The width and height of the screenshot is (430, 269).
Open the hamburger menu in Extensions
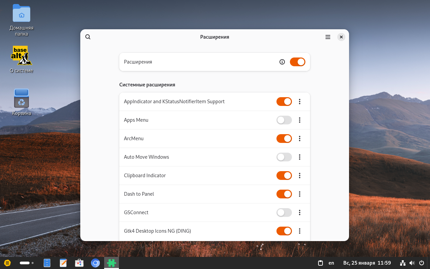coord(328,37)
